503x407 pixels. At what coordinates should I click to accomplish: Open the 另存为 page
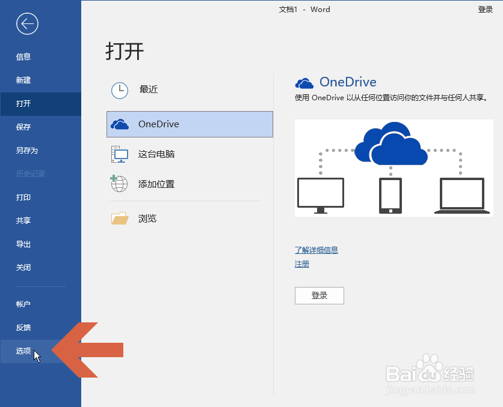(40, 151)
